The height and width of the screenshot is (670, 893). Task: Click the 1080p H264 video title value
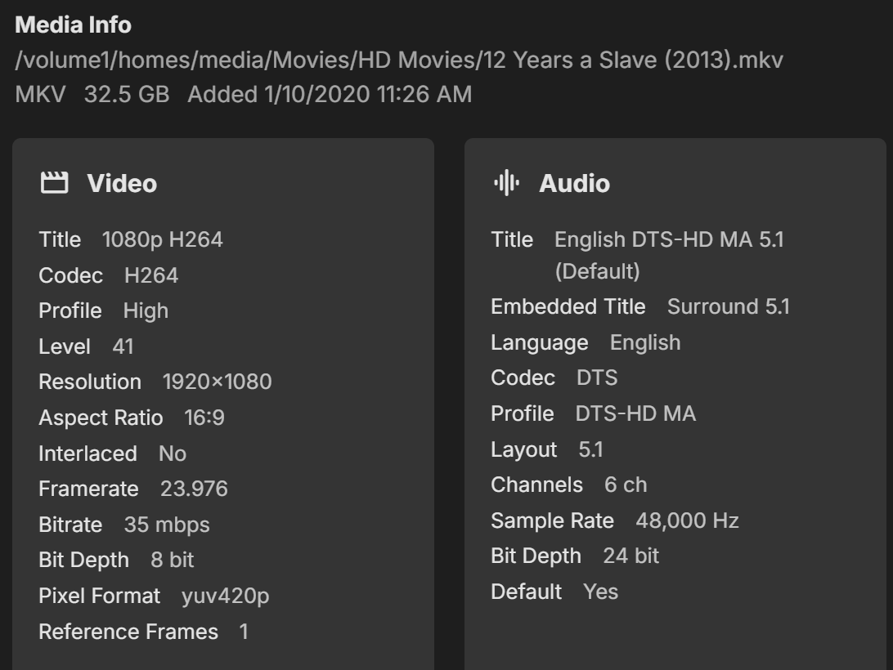tap(162, 239)
